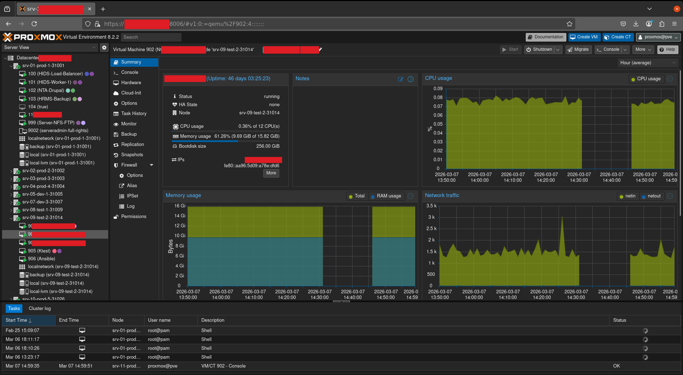
Task: Click the 905 (Ktest) VM icon
Action: tap(23, 251)
